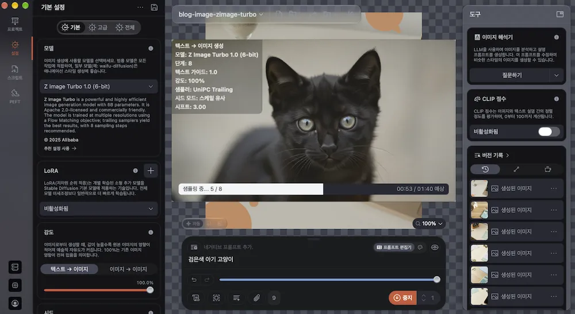The width and height of the screenshot is (575, 314).
Task: Add a LoRA with the plus button
Action: point(151,170)
